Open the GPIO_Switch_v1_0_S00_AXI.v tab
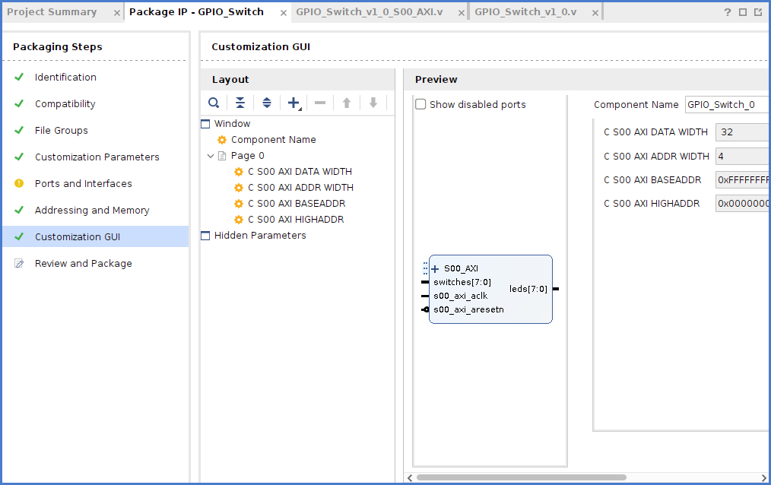 [x=370, y=12]
